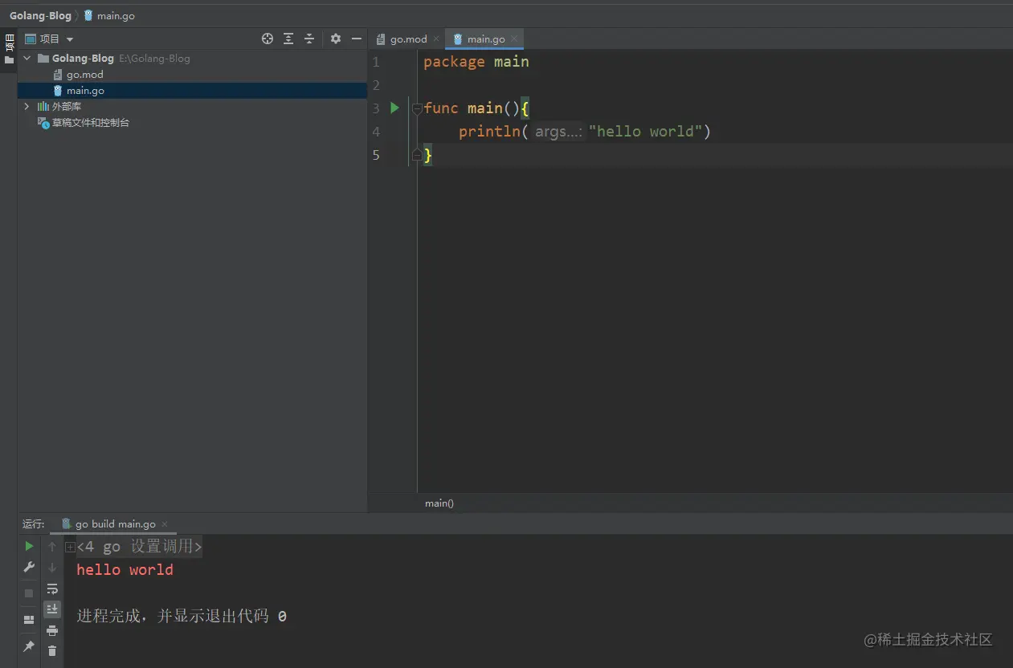The image size is (1013, 668).
Task: Click the println call in editor
Action: [489, 132]
